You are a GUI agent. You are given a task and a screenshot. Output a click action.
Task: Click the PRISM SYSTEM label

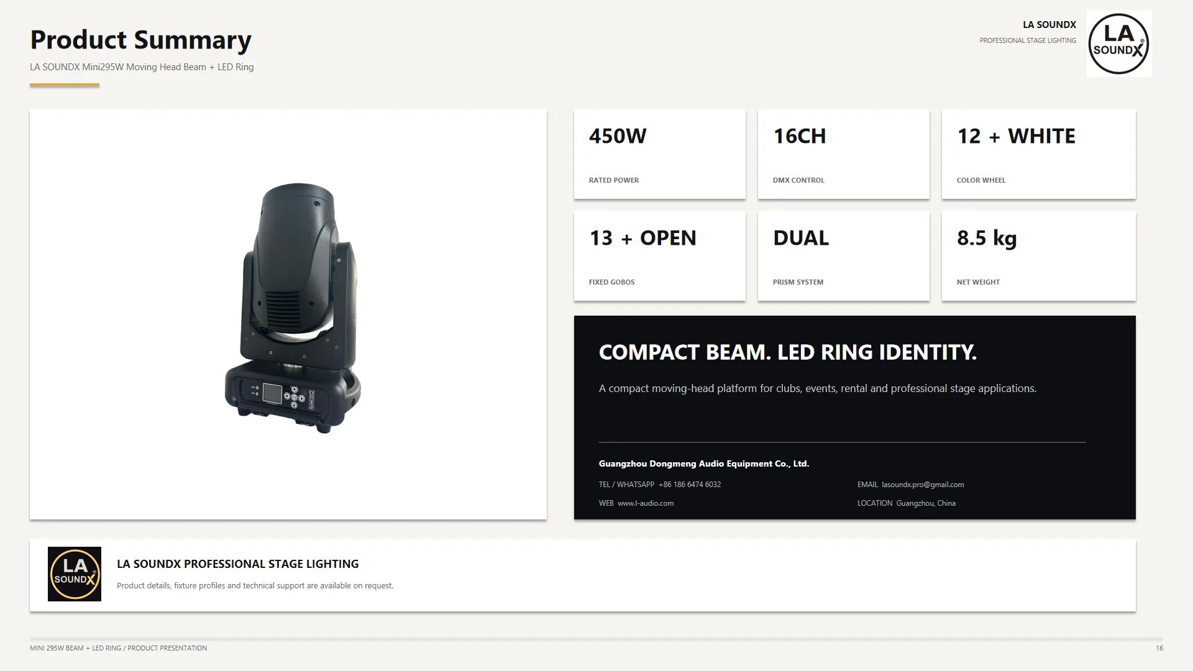(x=798, y=282)
